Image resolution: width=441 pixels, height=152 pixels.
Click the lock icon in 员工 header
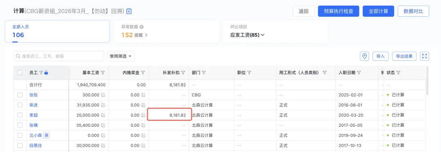pos(46,73)
